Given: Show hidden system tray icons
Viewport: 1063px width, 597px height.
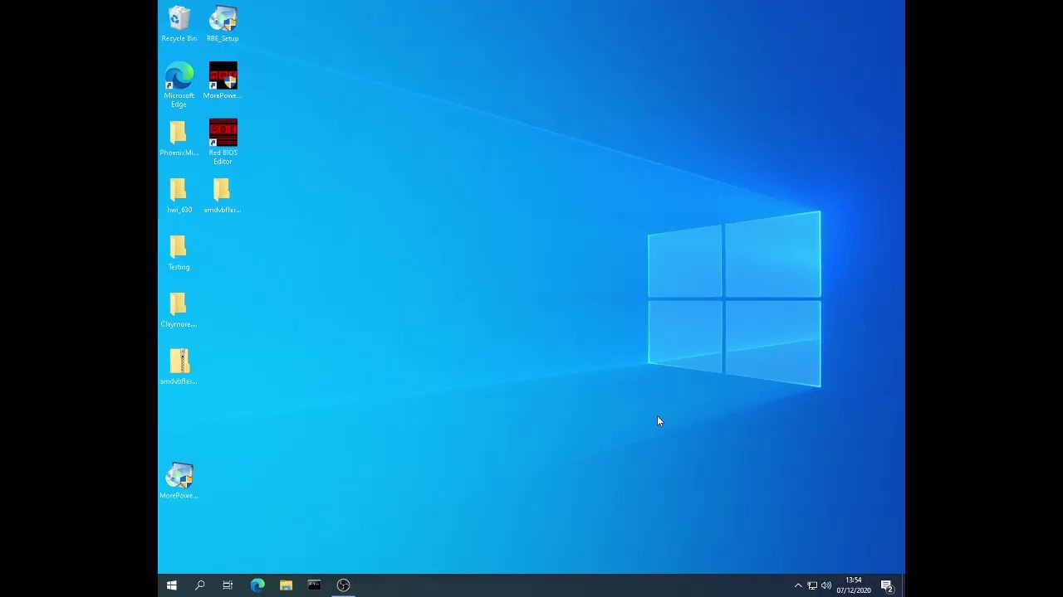Looking at the screenshot, I should pos(798,585).
